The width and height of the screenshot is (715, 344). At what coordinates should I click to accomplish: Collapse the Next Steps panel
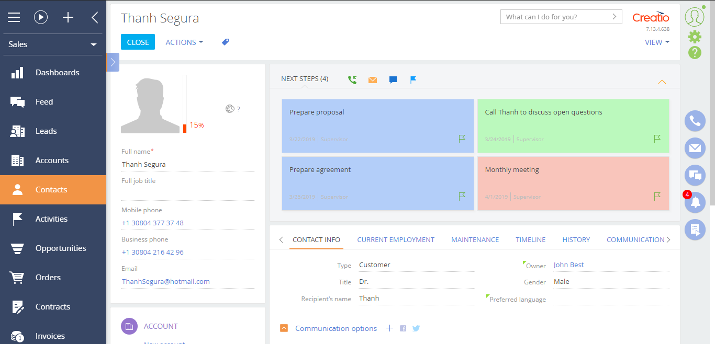[662, 82]
